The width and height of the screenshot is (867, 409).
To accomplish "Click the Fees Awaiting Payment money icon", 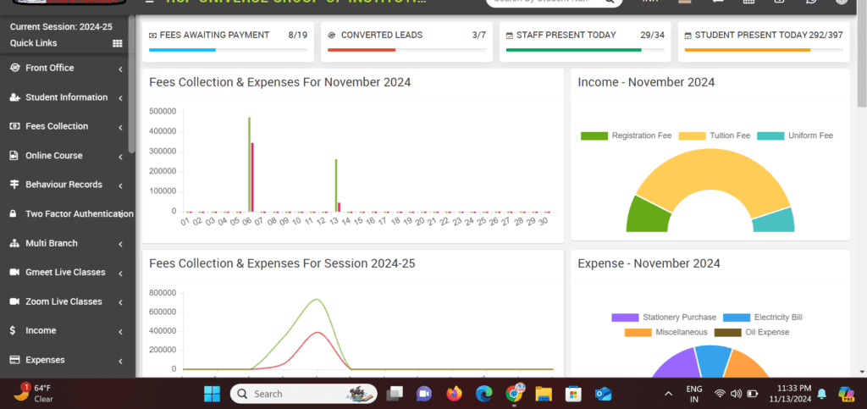I will [x=152, y=36].
